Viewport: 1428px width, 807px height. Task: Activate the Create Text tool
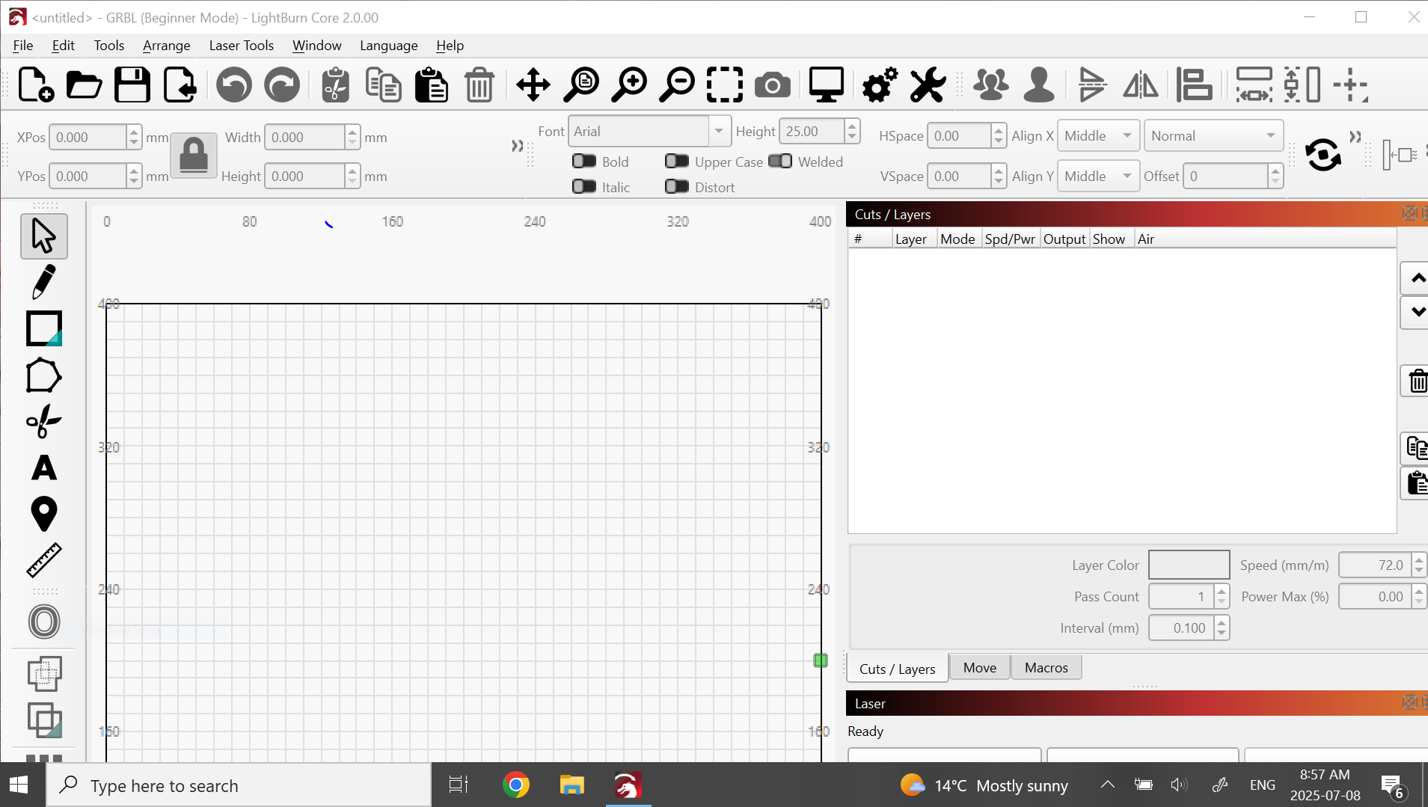(x=43, y=468)
